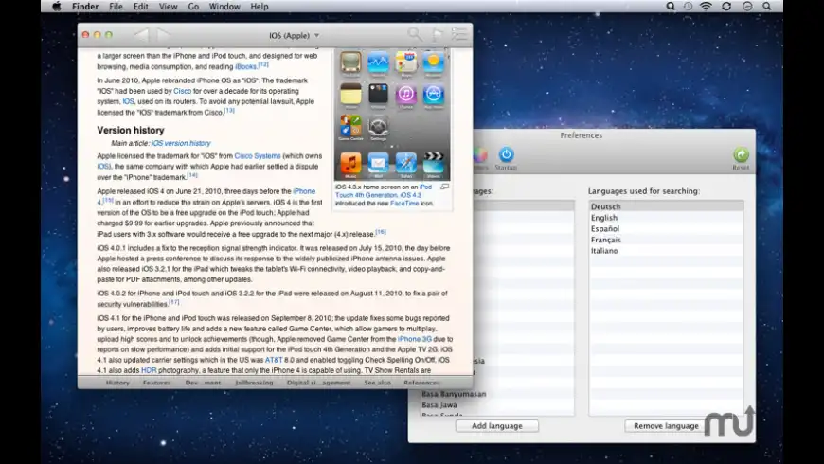Open the Cisco Systems link

[x=258, y=155]
